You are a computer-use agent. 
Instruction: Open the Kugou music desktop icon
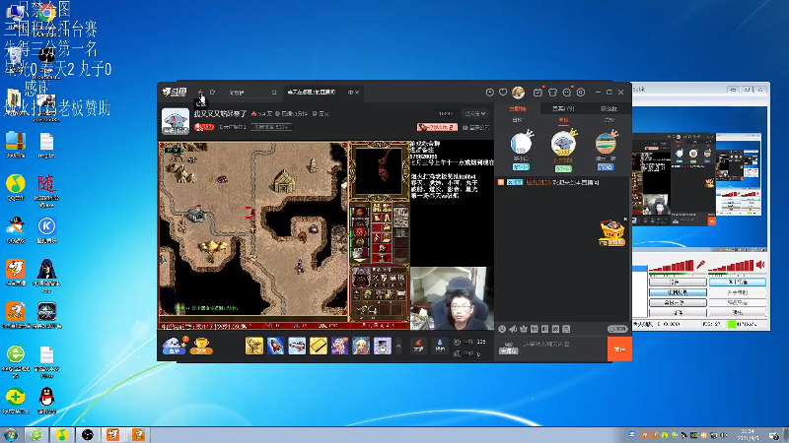pos(46,229)
